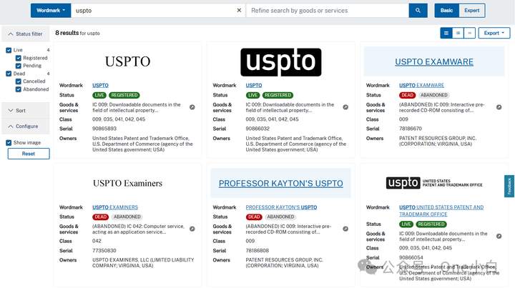Click the magnifier search button
Image resolution: width=515 pixels, height=288 pixels.
[418, 11]
